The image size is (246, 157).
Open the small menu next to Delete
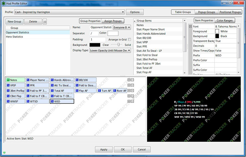(45, 21)
